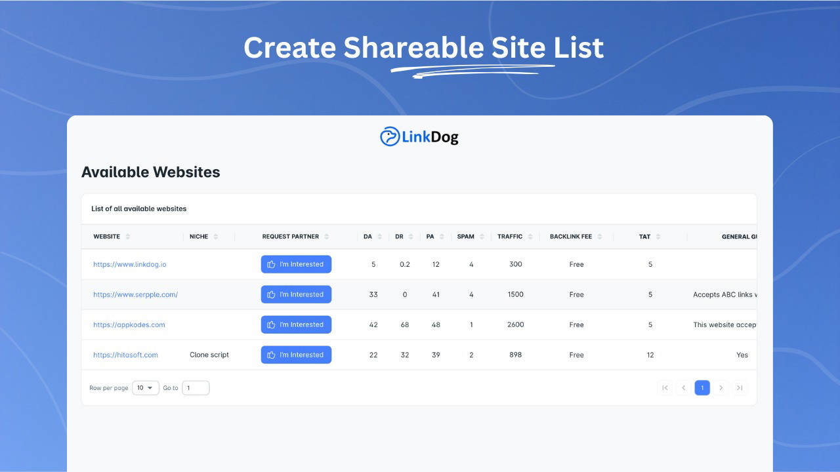Click List of all available websites text
Viewport: 840px width, 472px height.
(139, 208)
